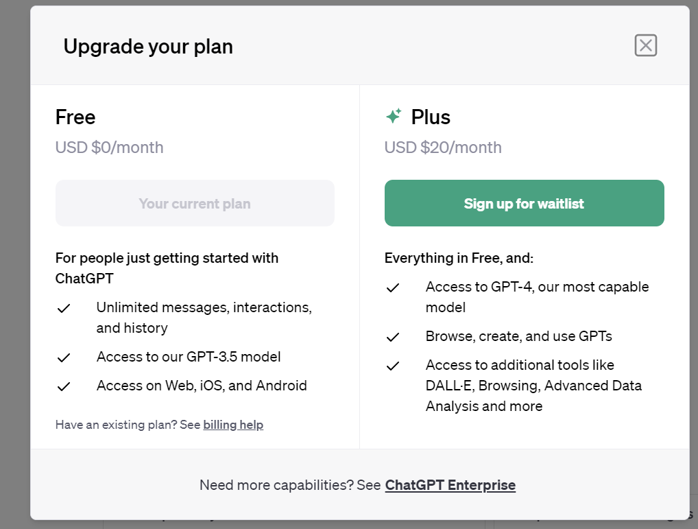Viewport: 698px width, 529px height.
Task: Click the checkmark beside Access to GPT-4
Action: pyautogui.click(x=393, y=288)
